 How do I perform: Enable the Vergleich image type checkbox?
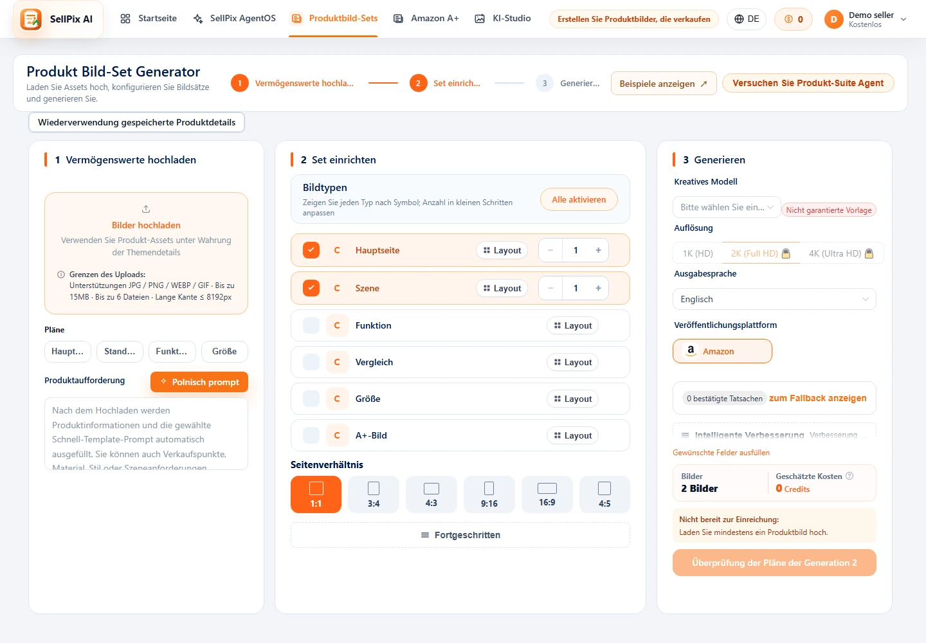tap(311, 362)
